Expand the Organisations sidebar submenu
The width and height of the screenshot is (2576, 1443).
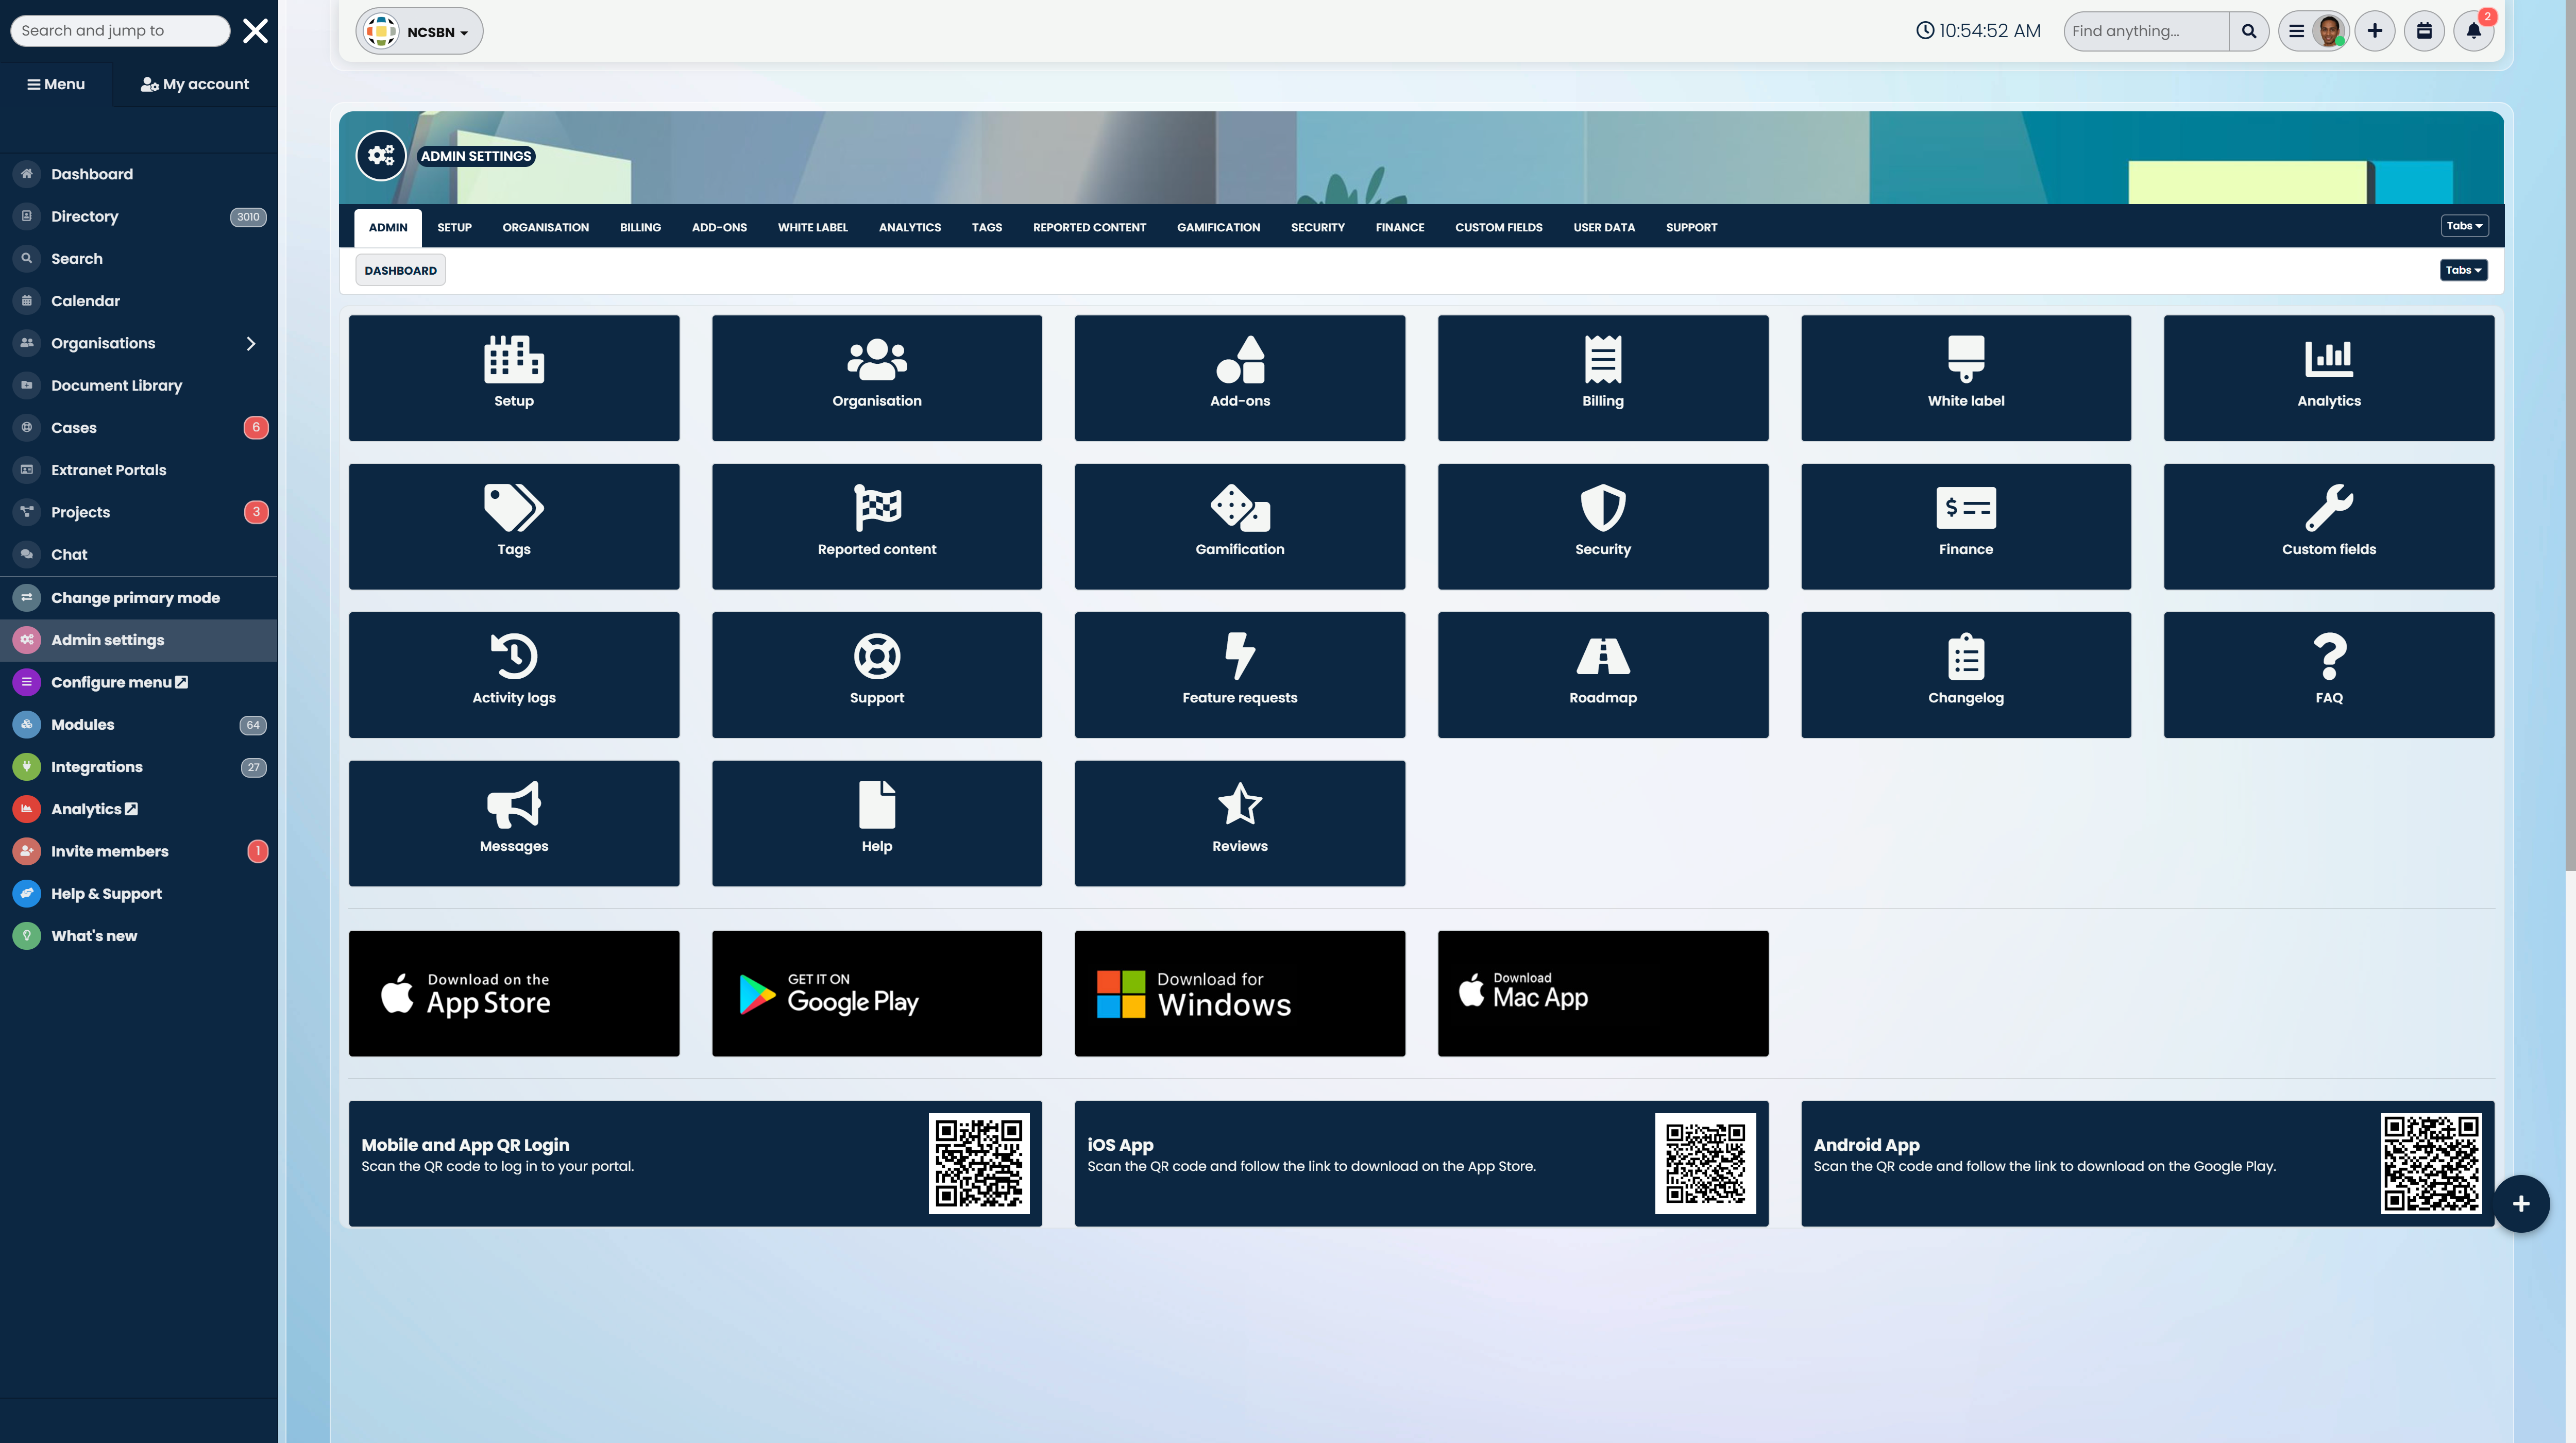pos(250,343)
